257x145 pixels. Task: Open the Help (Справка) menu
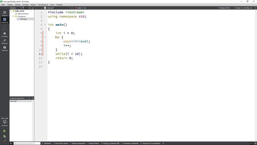[x=59, y=4]
